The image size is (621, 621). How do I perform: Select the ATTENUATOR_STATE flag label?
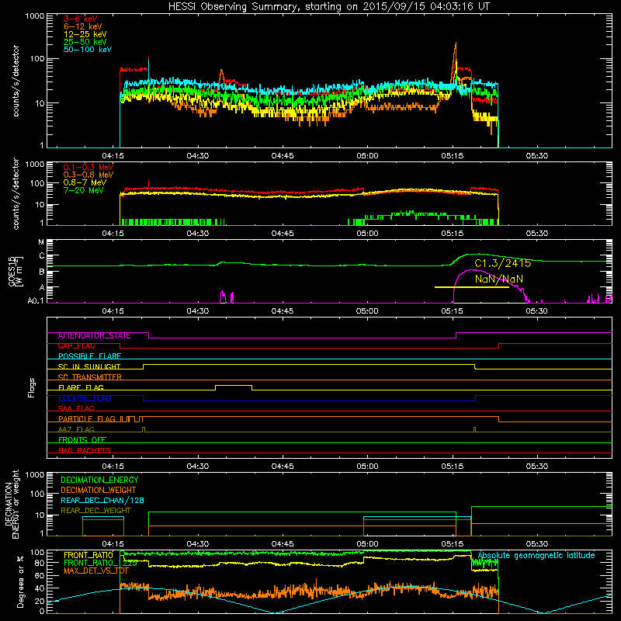[x=94, y=336]
